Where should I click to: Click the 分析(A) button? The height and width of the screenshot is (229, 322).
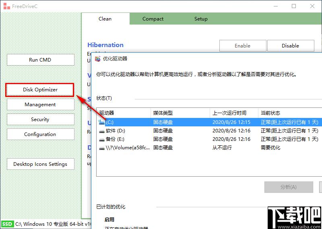click(289, 187)
